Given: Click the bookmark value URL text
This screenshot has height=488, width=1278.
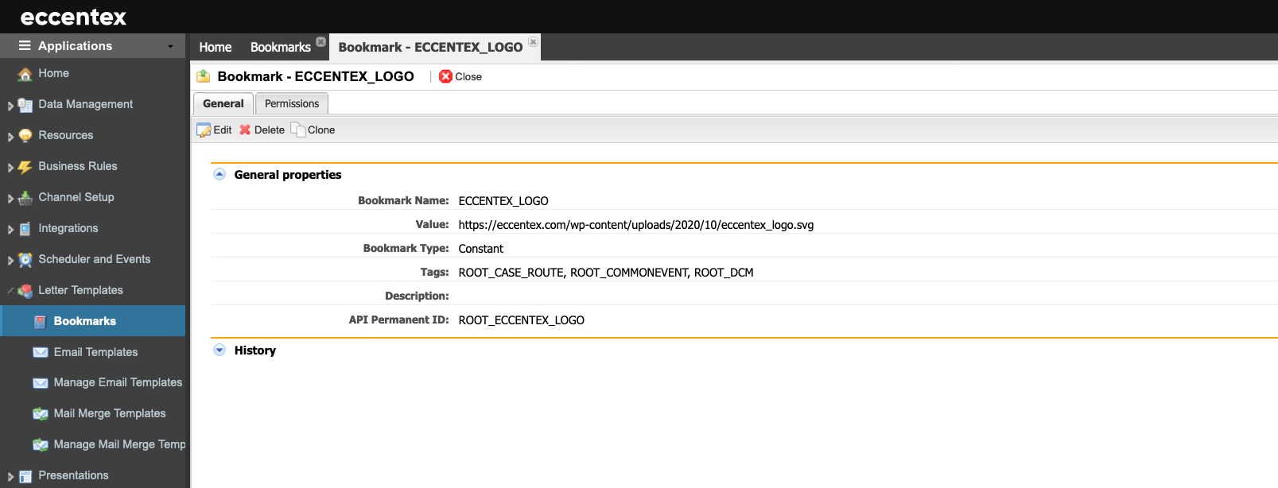Looking at the screenshot, I should coord(636,225).
